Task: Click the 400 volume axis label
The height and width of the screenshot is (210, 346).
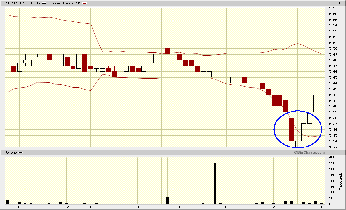Action: [x=332, y=157]
